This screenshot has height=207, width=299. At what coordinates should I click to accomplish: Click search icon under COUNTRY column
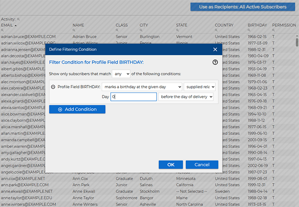tap(217, 31)
